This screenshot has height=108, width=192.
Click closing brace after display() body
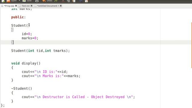12,80
